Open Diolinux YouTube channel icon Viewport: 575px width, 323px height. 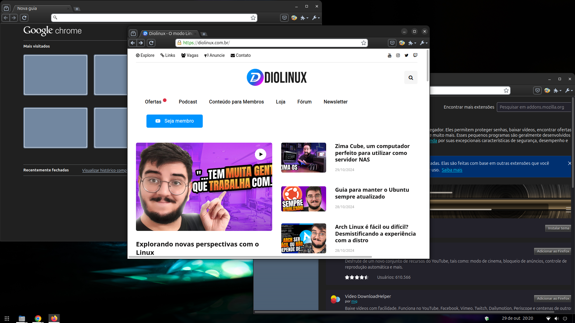pyautogui.click(x=390, y=55)
